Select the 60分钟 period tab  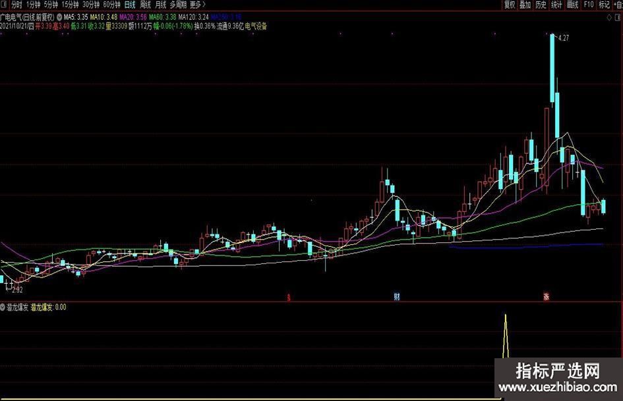point(111,5)
